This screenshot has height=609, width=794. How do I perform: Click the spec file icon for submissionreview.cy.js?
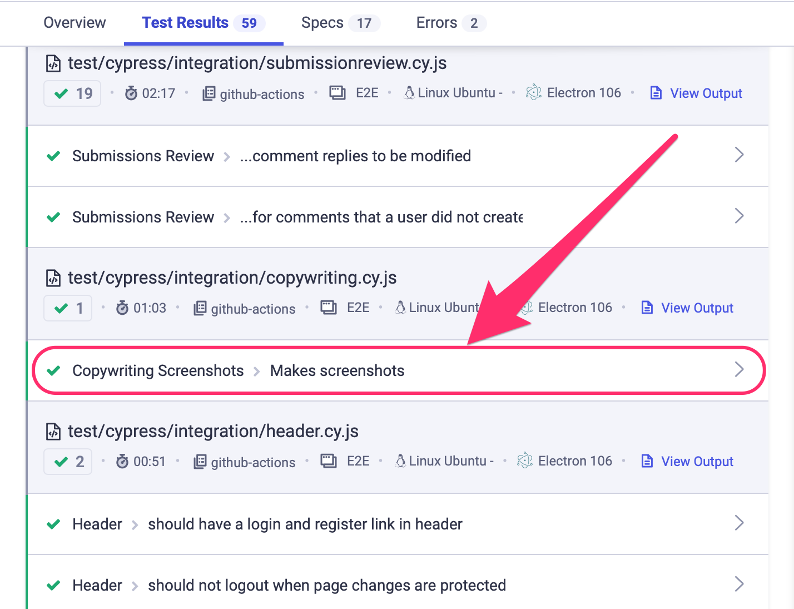53,63
